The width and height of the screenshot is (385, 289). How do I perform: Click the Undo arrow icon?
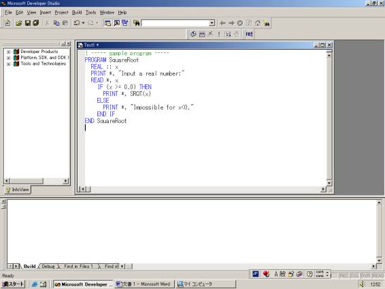tap(77, 23)
